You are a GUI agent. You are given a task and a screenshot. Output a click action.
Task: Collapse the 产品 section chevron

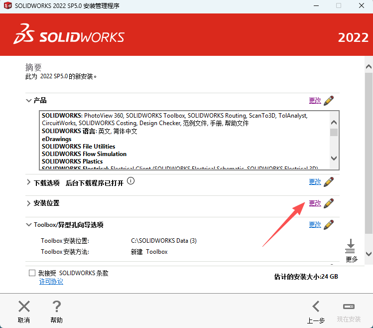[28, 101]
